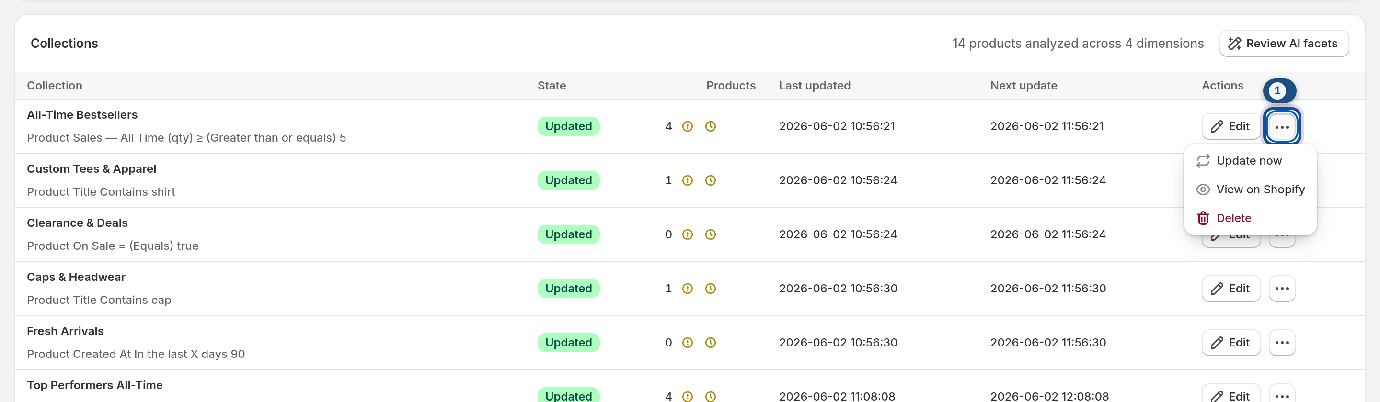
Task: Click the 'Top Performers All-Time' collection name
Action: tap(95, 385)
